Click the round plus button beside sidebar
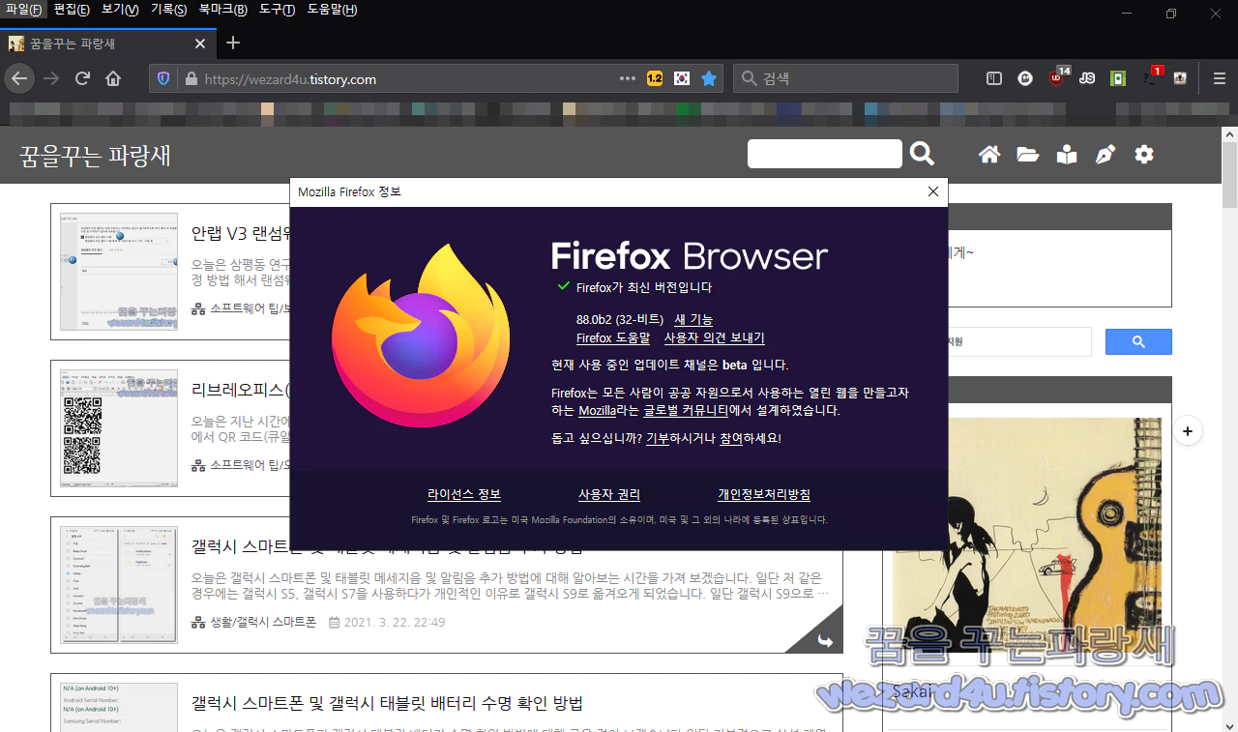The height and width of the screenshot is (732, 1238). coord(1189,430)
